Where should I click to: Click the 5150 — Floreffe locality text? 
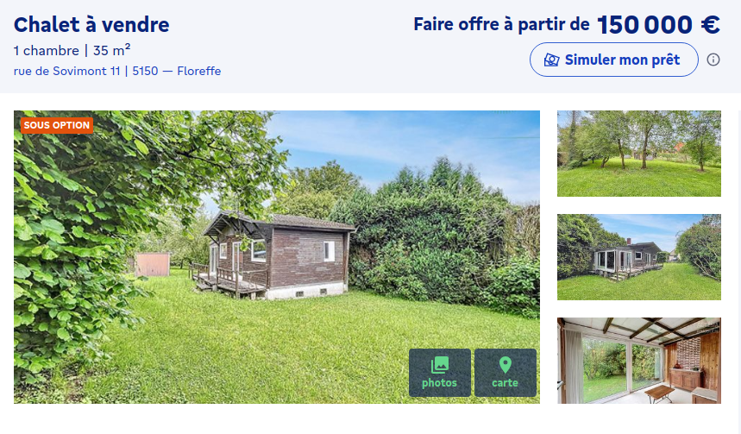pyautogui.click(x=177, y=71)
